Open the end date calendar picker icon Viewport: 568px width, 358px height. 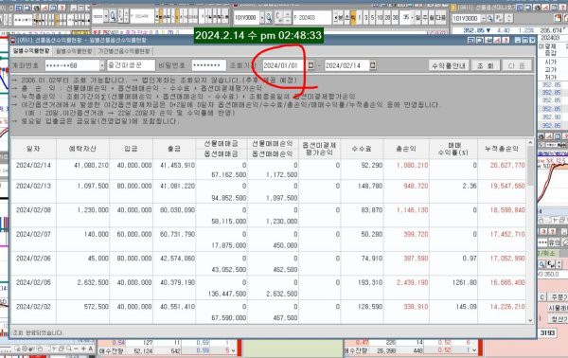(x=372, y=65)
